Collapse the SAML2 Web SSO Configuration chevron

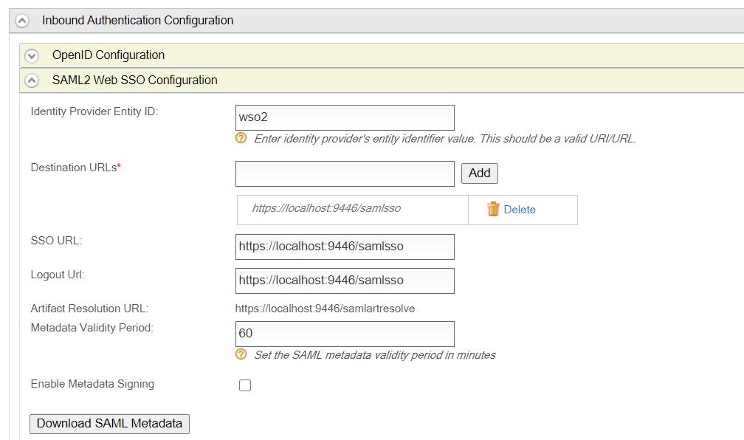32,80
